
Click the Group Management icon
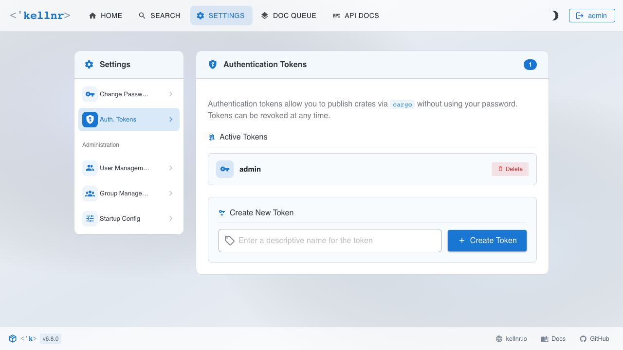pyautogui.click(x=90, y=193)
